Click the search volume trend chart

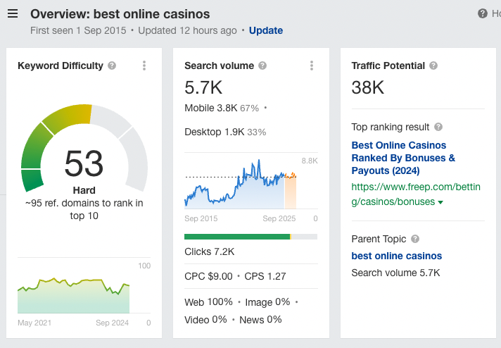(241, 184)
